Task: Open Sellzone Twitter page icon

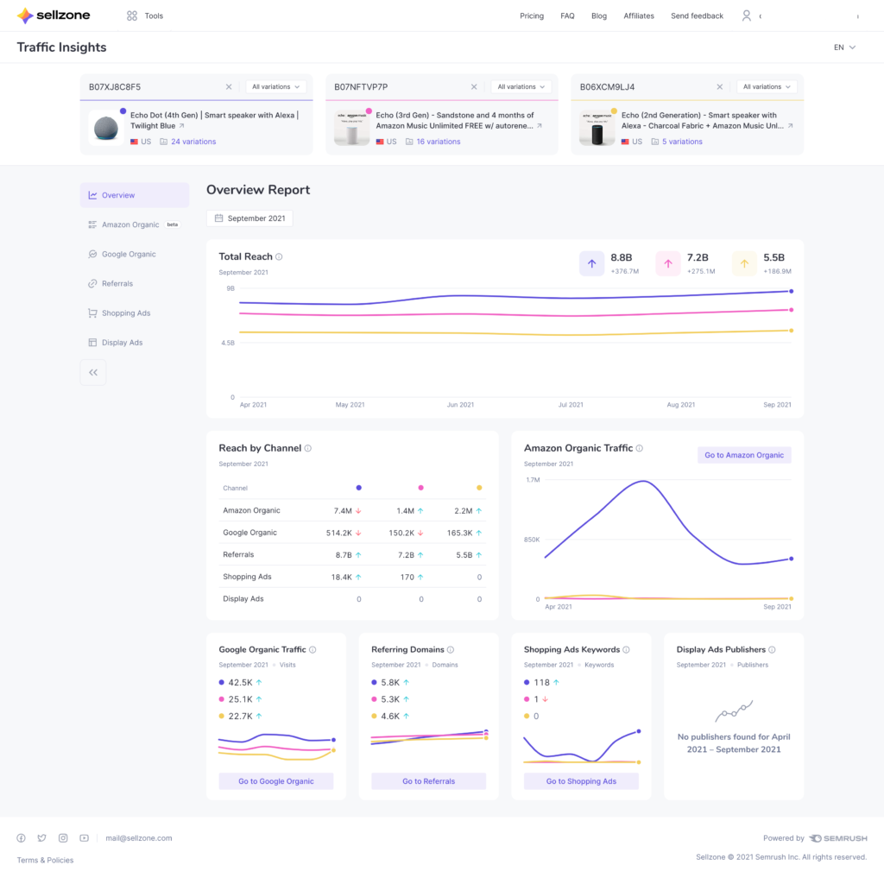Action: [41, 838]
